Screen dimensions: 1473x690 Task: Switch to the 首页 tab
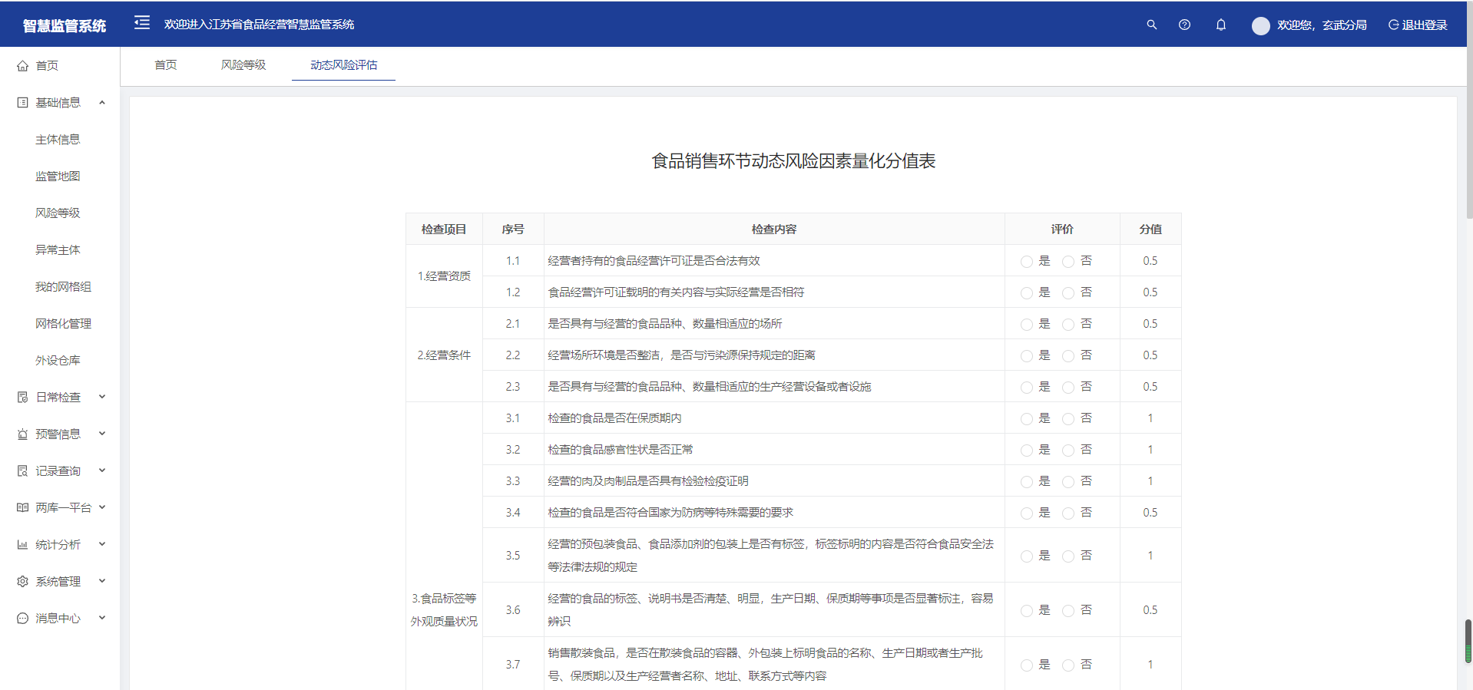[x=165, y=65]
